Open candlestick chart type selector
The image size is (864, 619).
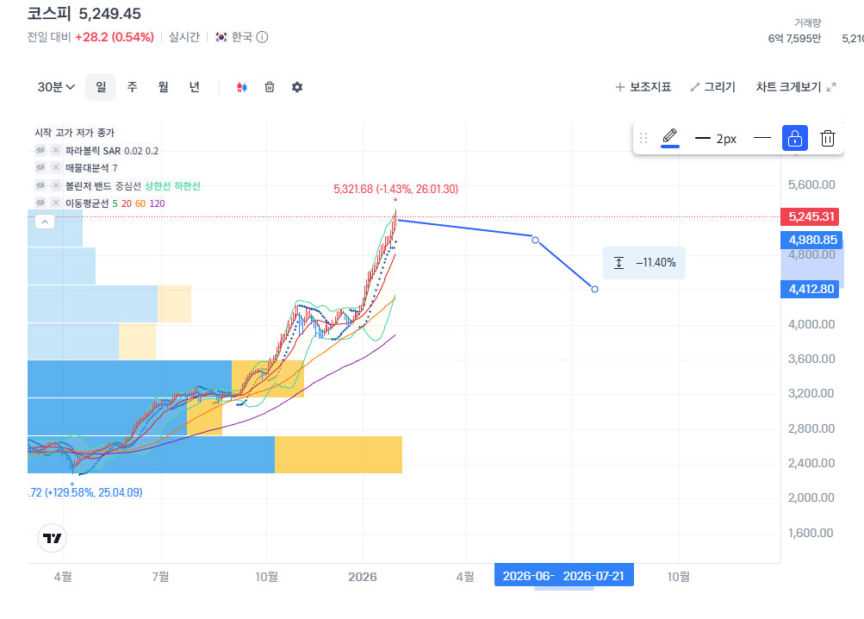(x=241, y=87)
